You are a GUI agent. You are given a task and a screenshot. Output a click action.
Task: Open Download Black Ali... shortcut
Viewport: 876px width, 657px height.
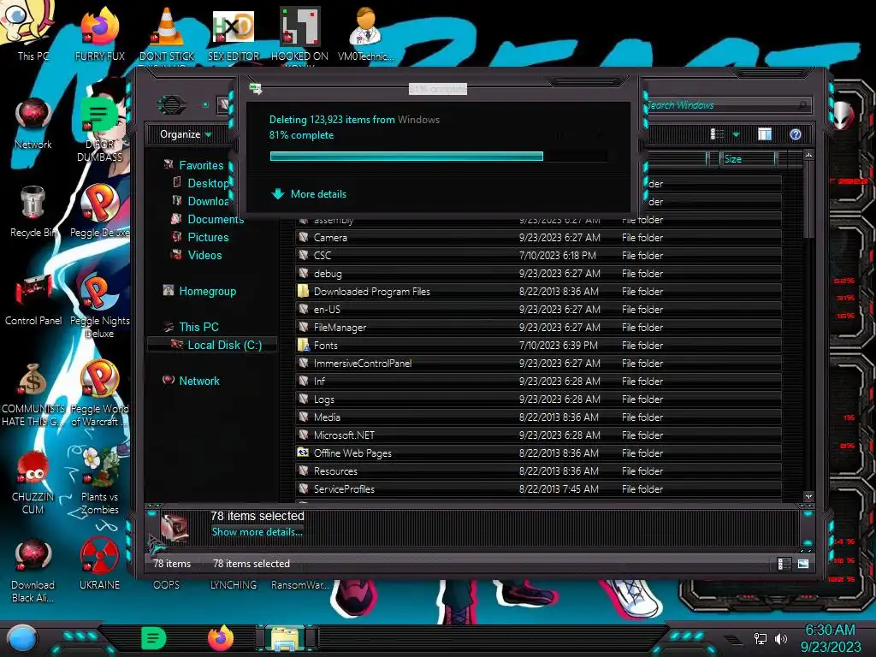(33, 570)
